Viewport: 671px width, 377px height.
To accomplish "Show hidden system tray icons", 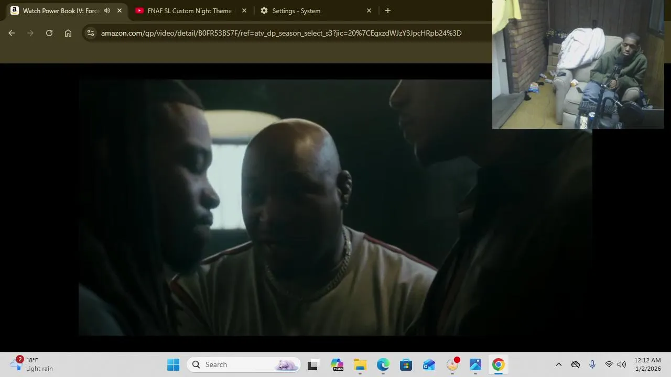I will (x=559, y=364).
